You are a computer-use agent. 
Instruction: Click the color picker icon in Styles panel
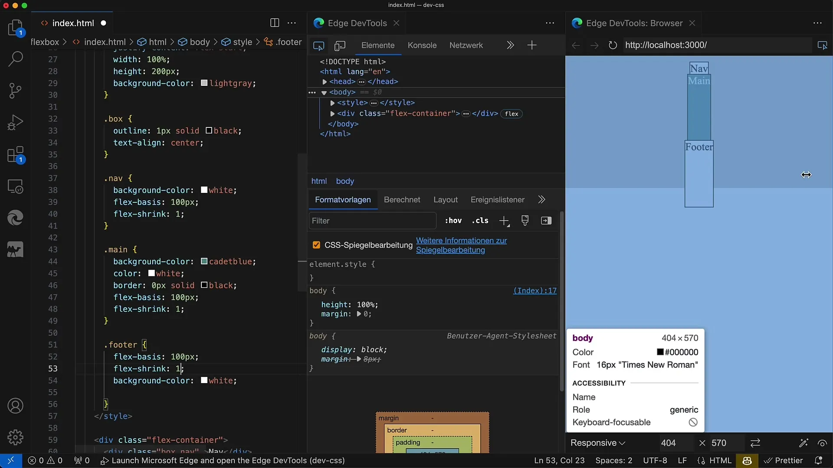coord(525,221)
